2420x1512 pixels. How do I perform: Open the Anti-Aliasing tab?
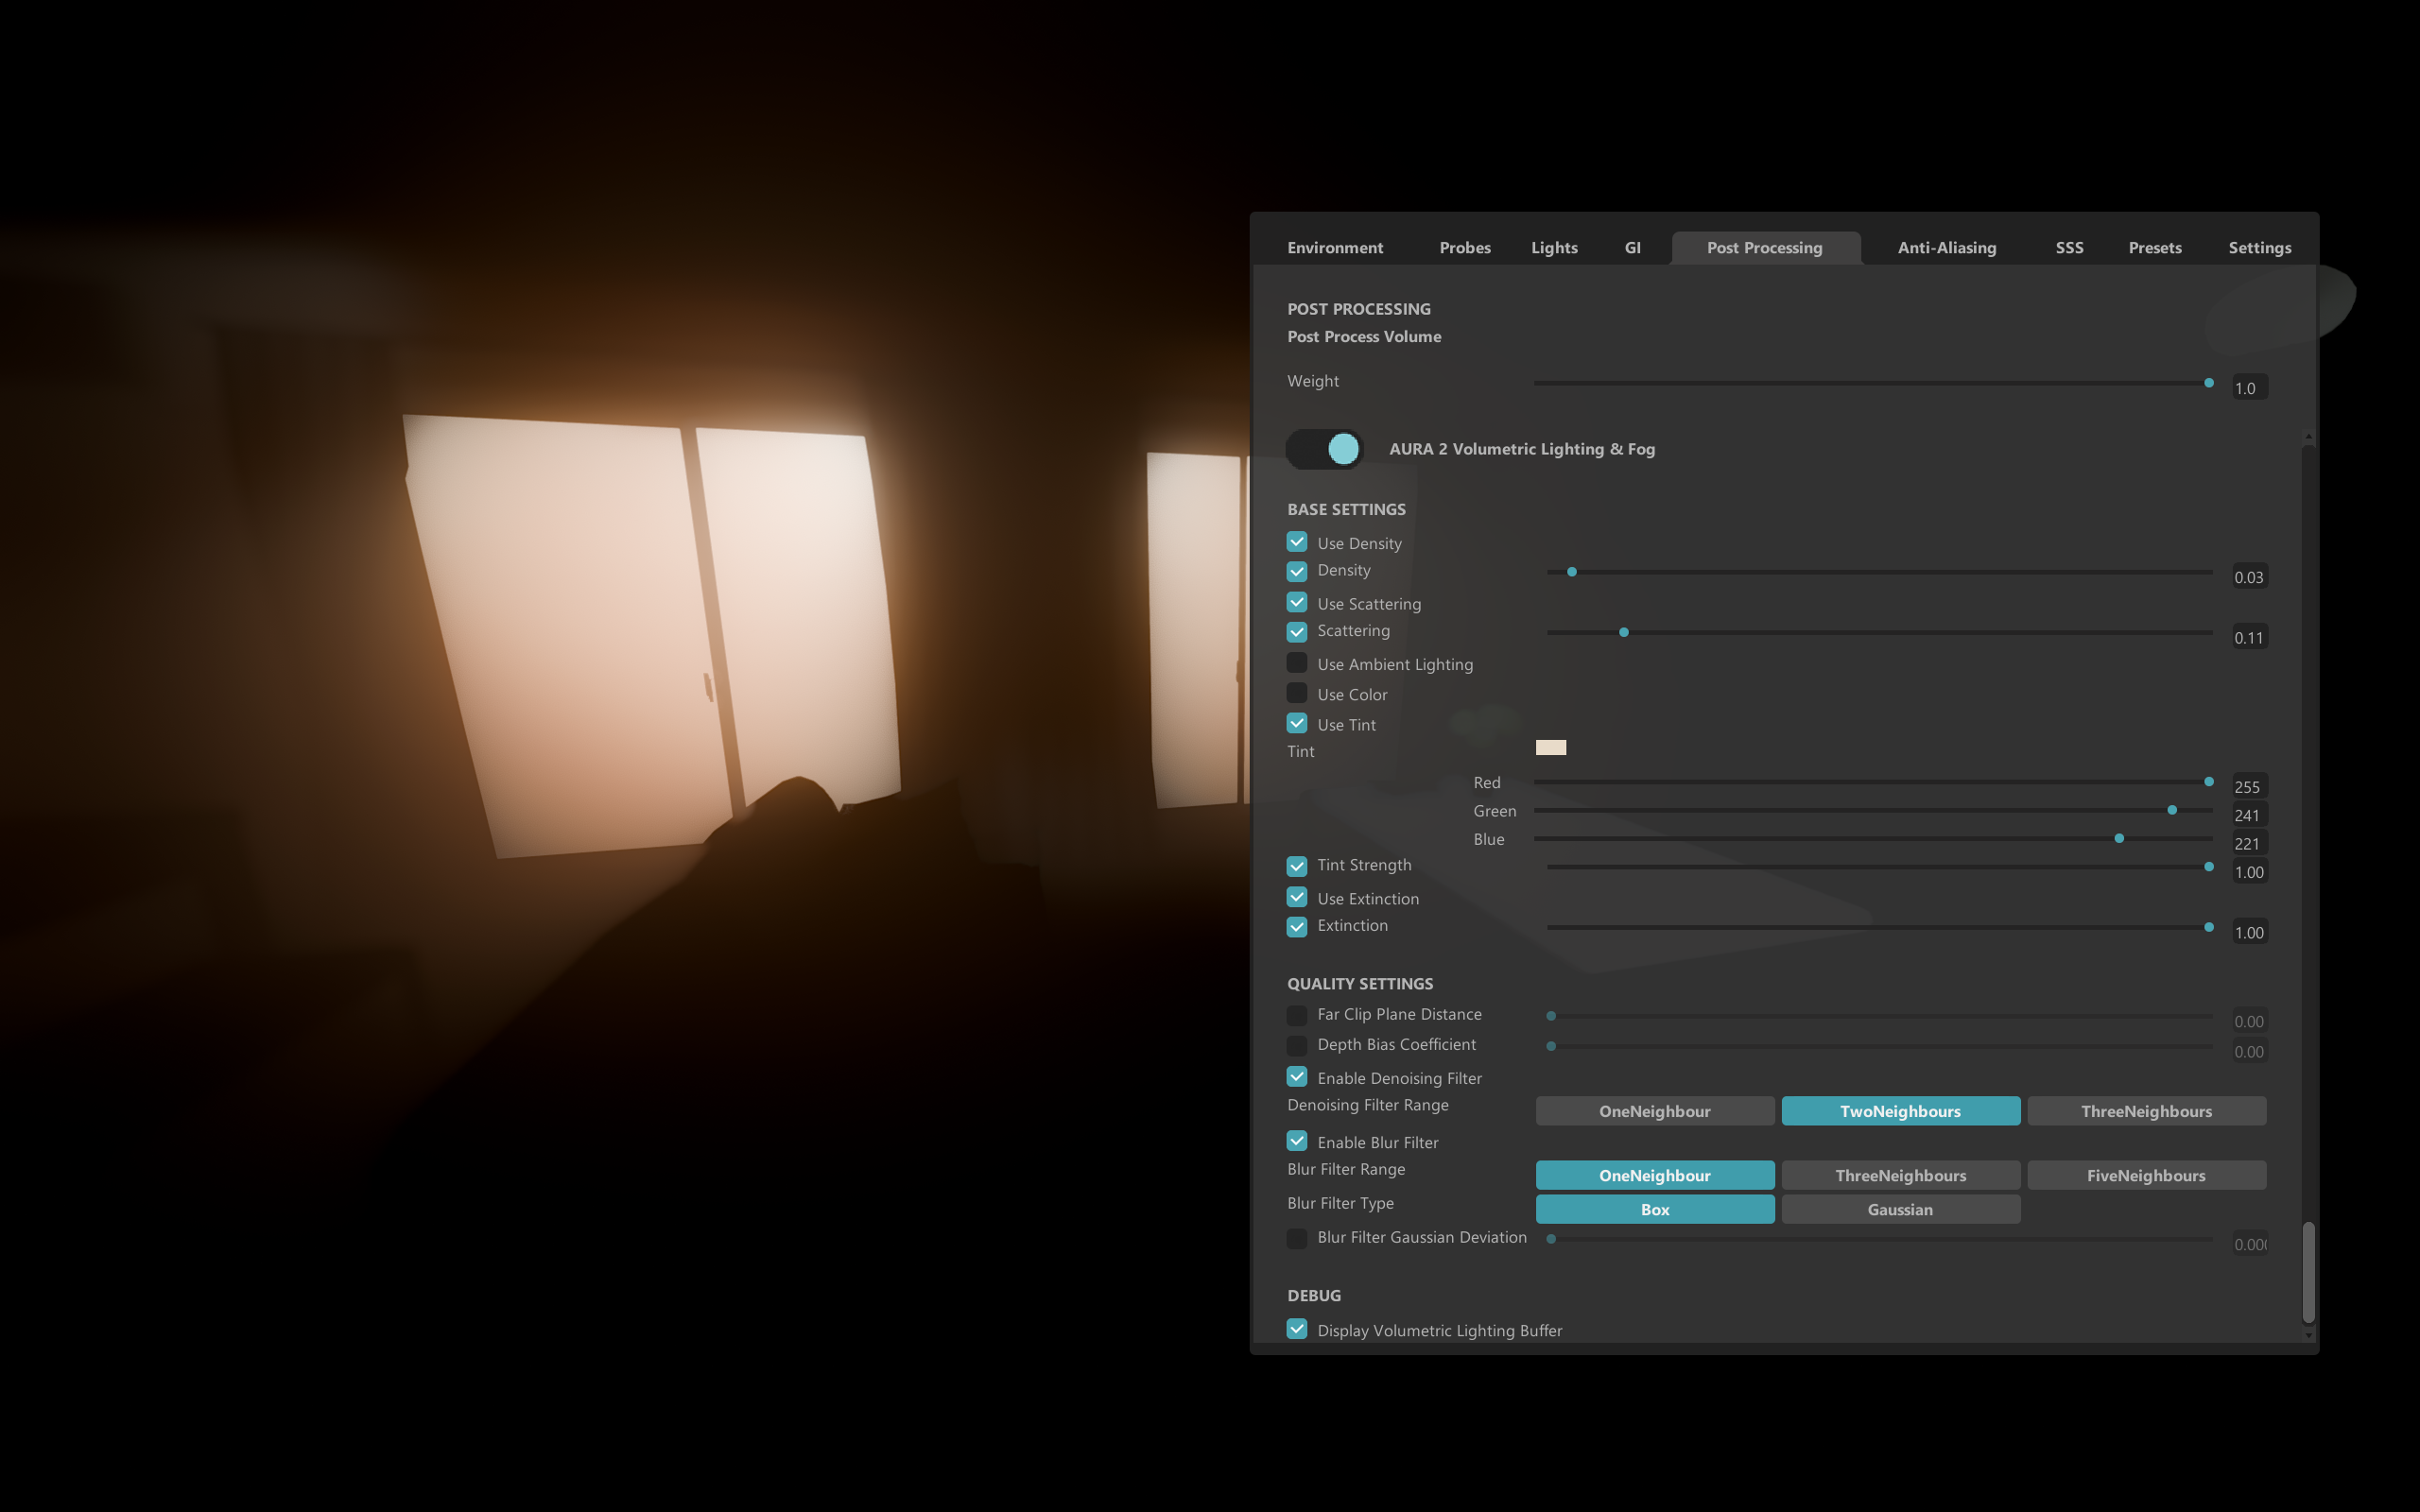click(1946, 247)
